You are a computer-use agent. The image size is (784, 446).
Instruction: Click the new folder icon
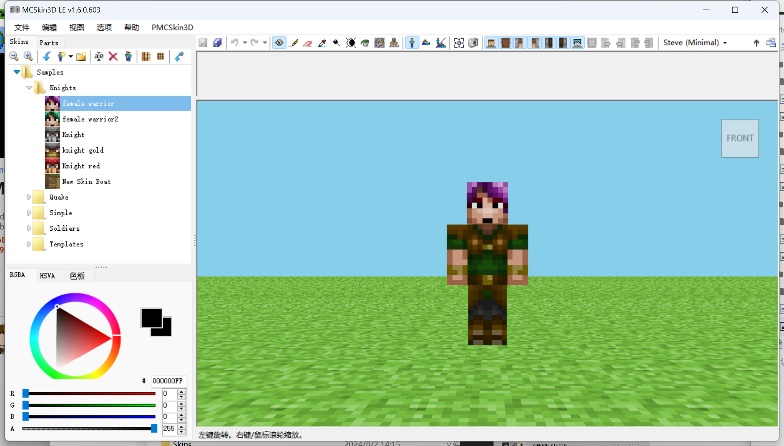[x=81, y=56]
